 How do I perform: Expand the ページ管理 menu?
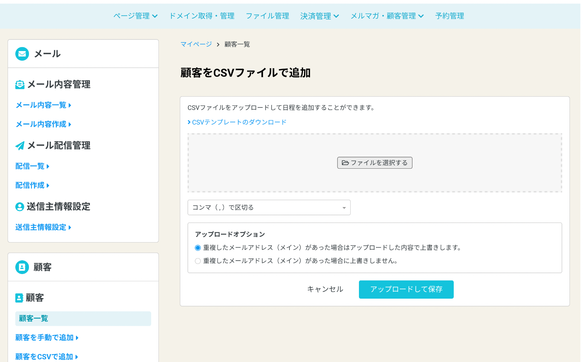point(135,16)
